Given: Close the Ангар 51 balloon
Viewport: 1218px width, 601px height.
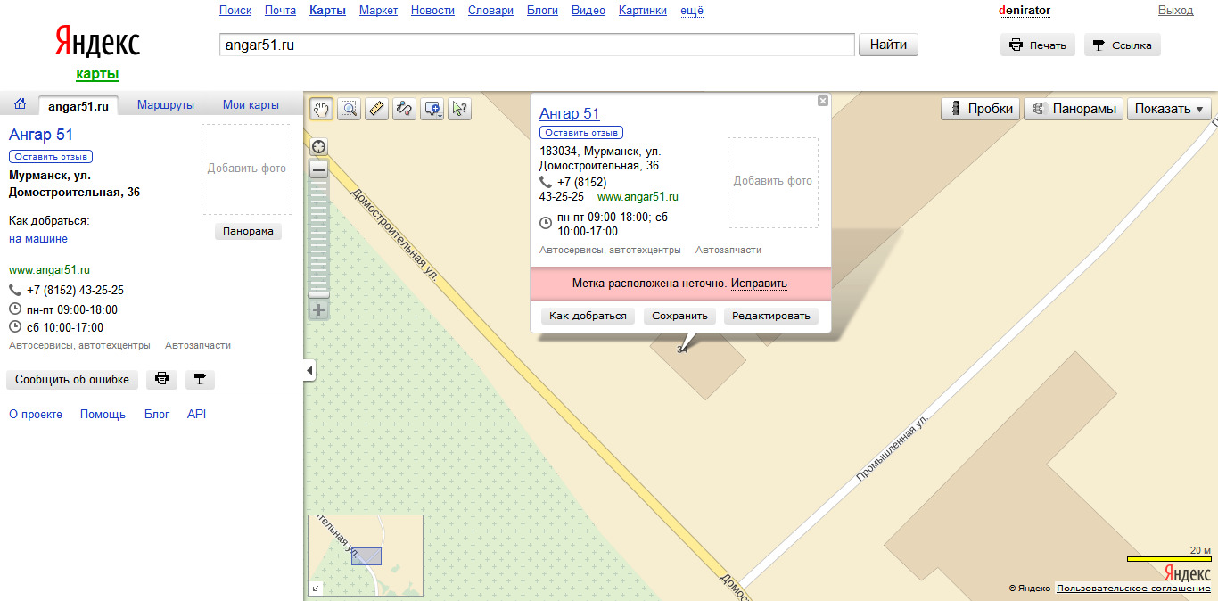Looking at the screenshot, I should coord(823,101).
